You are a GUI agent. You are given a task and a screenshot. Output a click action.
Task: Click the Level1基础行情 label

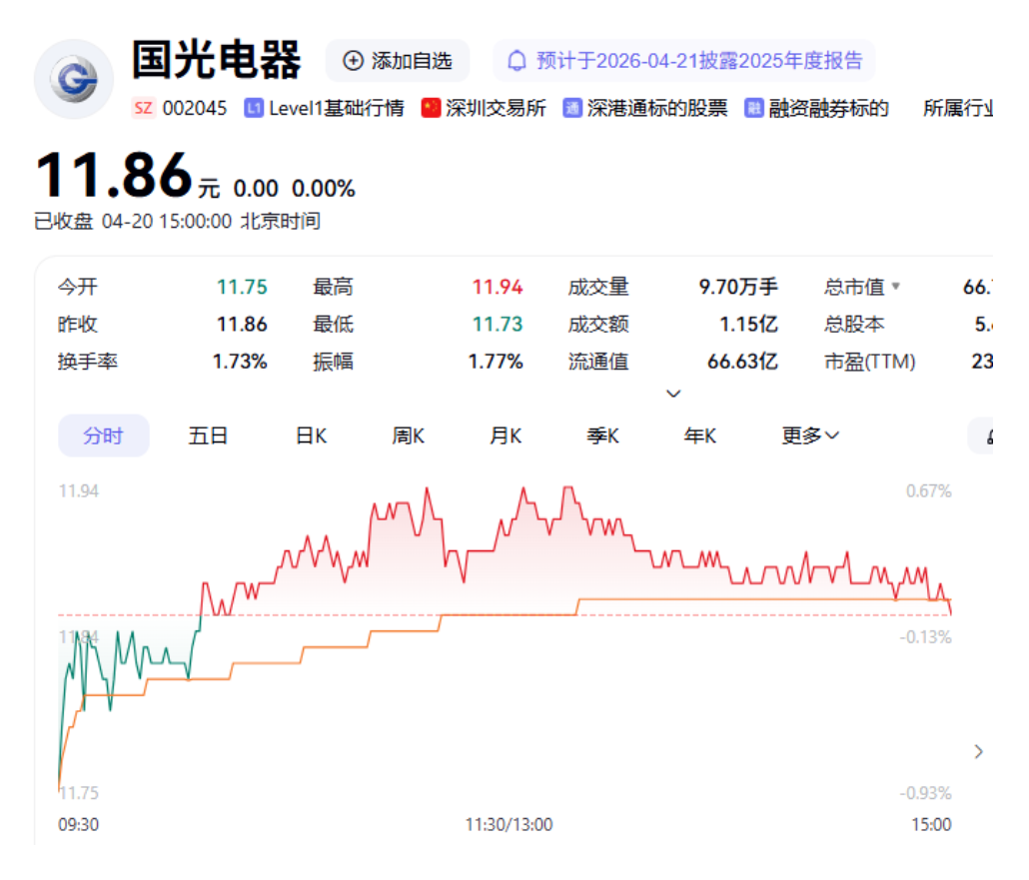click(336, 108)
